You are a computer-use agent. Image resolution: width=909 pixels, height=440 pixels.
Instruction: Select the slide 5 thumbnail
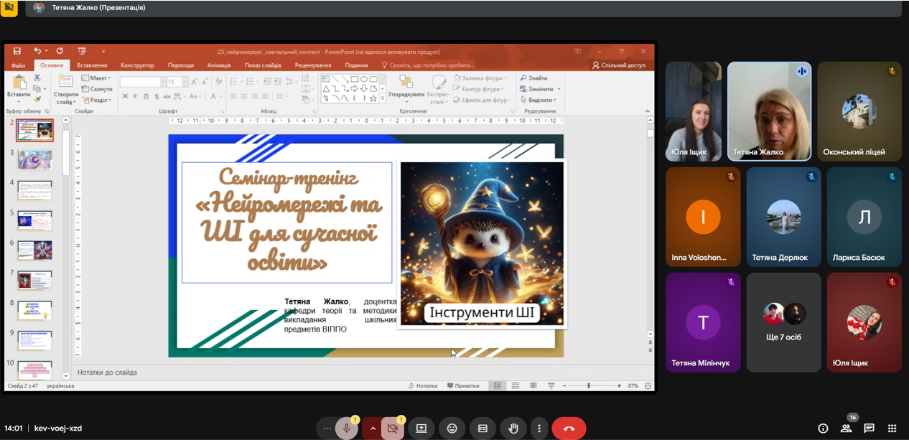[x=34, y=220]
